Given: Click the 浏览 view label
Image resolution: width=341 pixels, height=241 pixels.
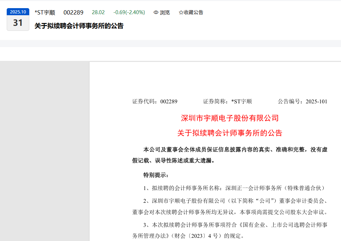Looking at the screenshot, I should point(164,12).
